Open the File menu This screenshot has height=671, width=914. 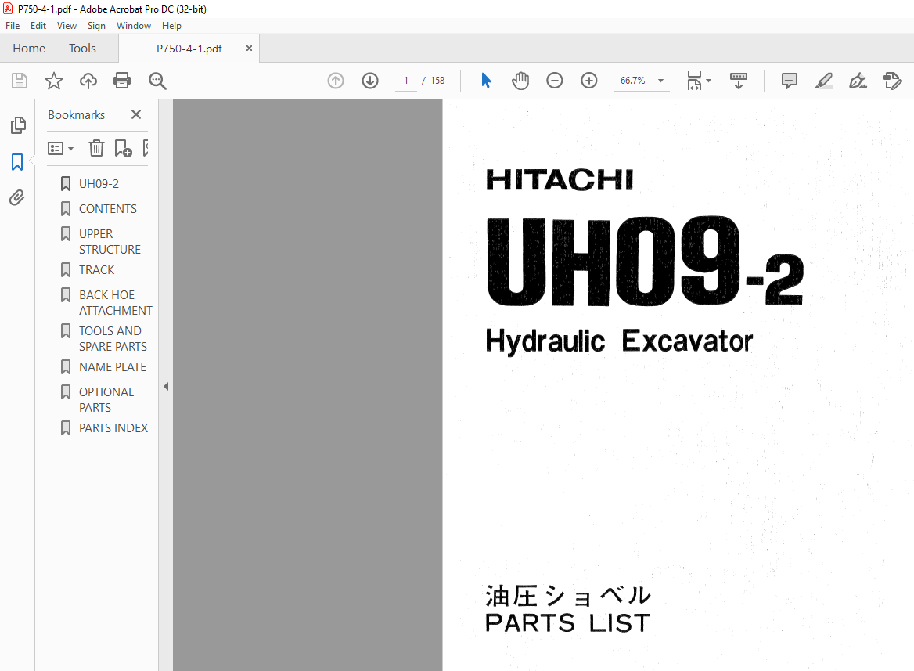point(13,26)
